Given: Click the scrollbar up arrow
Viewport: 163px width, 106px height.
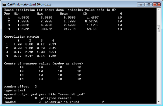Looking at the screenshot, I should coord(159,10).
